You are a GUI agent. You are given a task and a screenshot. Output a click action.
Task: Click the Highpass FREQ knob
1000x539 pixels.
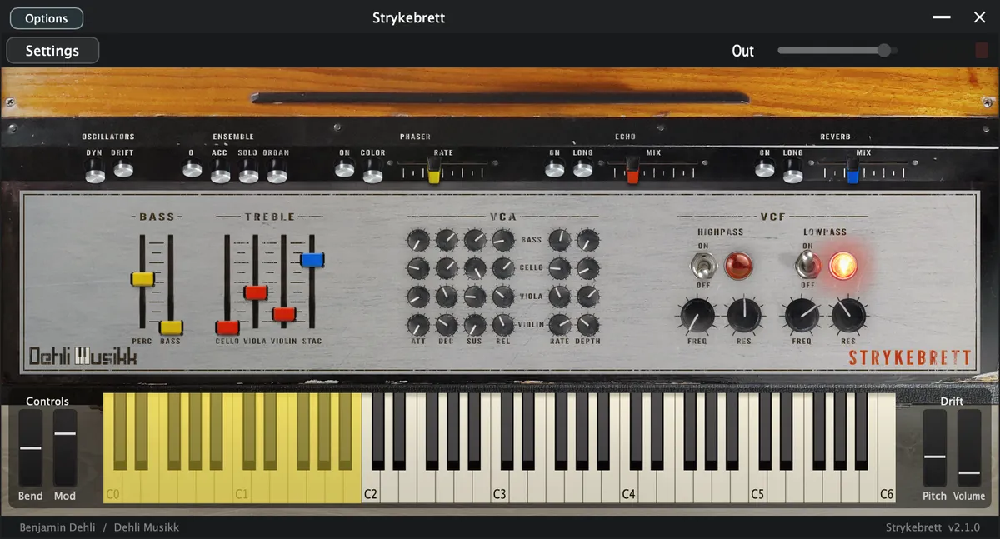click(x=697, y=317)
